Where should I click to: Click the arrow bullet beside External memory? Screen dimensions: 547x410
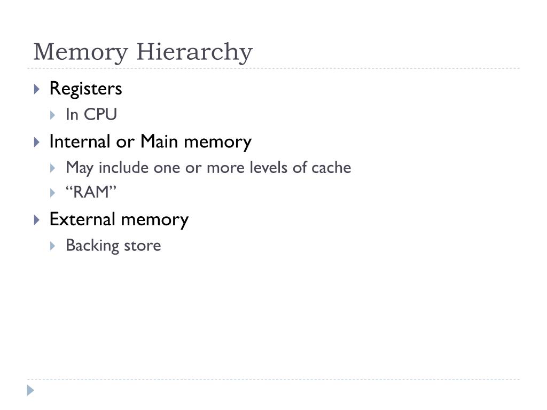(x=37, y=220)
